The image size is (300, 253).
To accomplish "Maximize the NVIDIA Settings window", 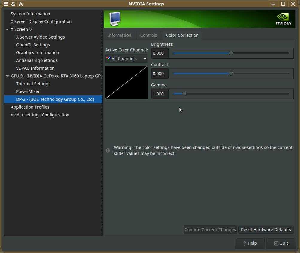I will pyautogui.click(x=283, y=4).
